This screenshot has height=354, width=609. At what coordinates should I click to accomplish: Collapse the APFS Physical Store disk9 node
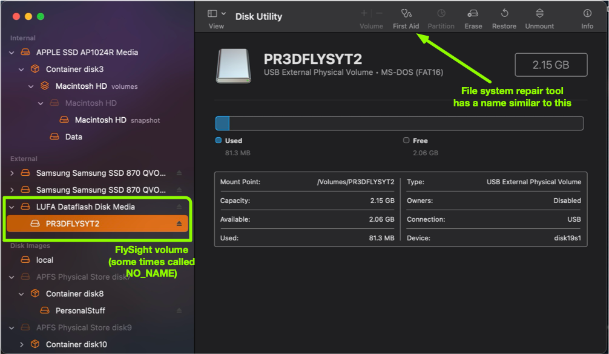[12, 327]
